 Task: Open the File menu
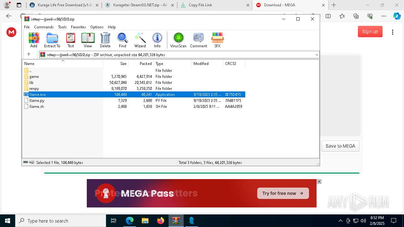(27, 27)
